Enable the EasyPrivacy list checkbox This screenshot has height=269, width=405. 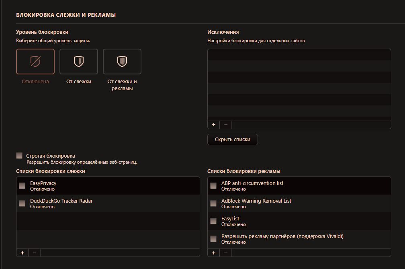pos(22,186)
